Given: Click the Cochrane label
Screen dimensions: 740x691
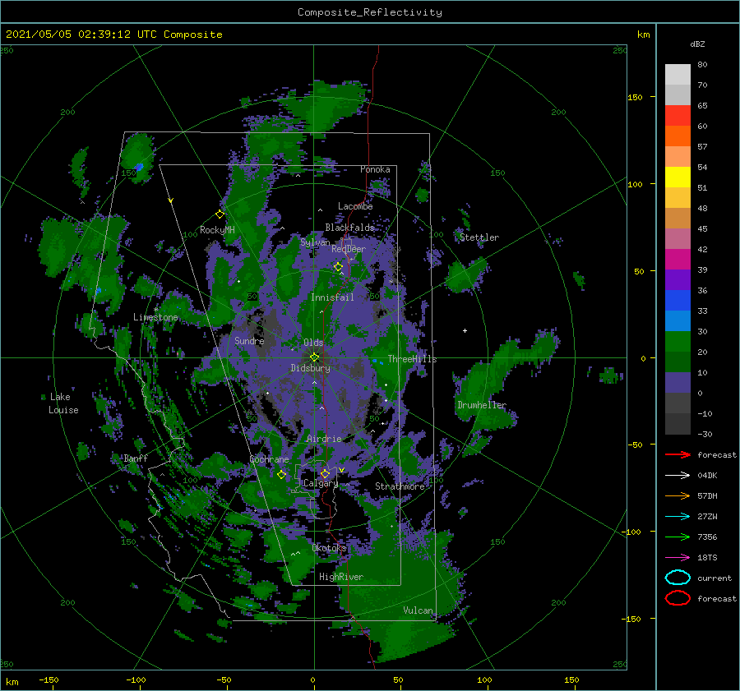Looking at the screenshot, I should [x=269, y=459].
